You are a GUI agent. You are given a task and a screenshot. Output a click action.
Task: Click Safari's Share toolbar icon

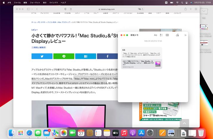(x=185, y=9)
